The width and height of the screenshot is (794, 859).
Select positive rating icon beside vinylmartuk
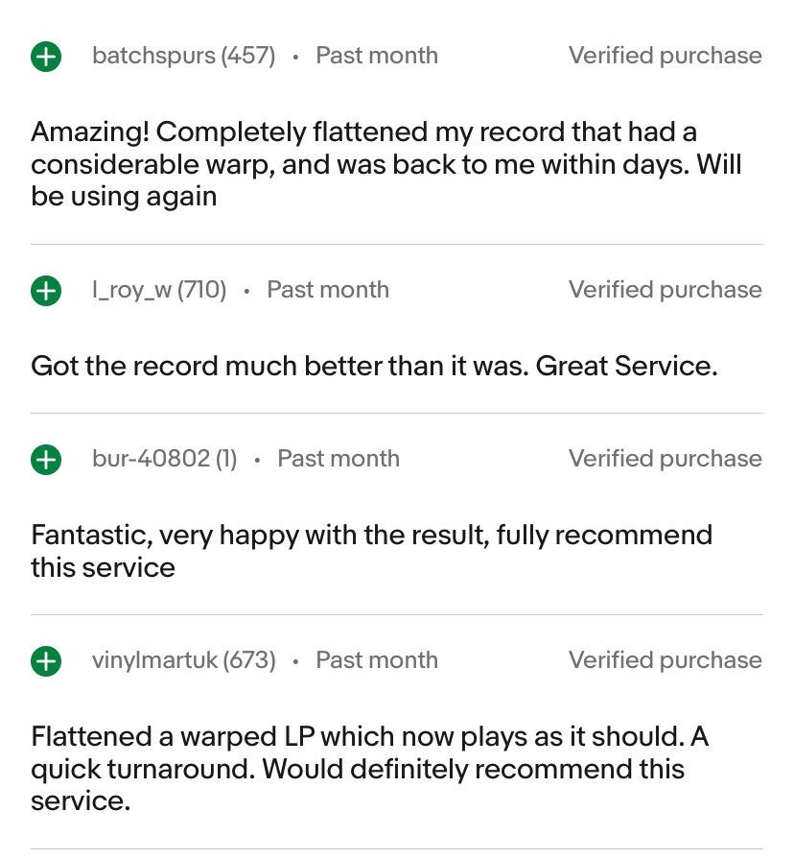coord(45,661)
